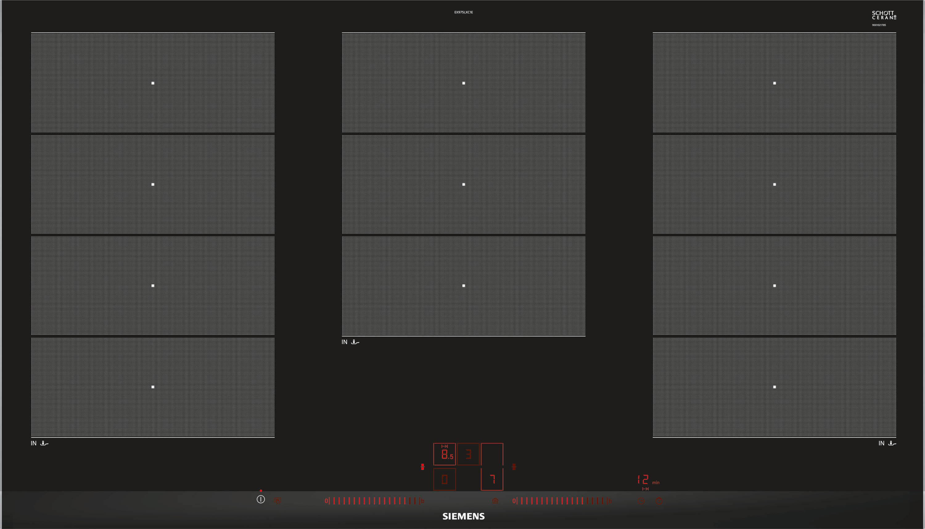Image resolution: width=925 pixels, height=529 pixels.
Task: Select cooking zone showing 8.5
Action: tap(445, 454)
